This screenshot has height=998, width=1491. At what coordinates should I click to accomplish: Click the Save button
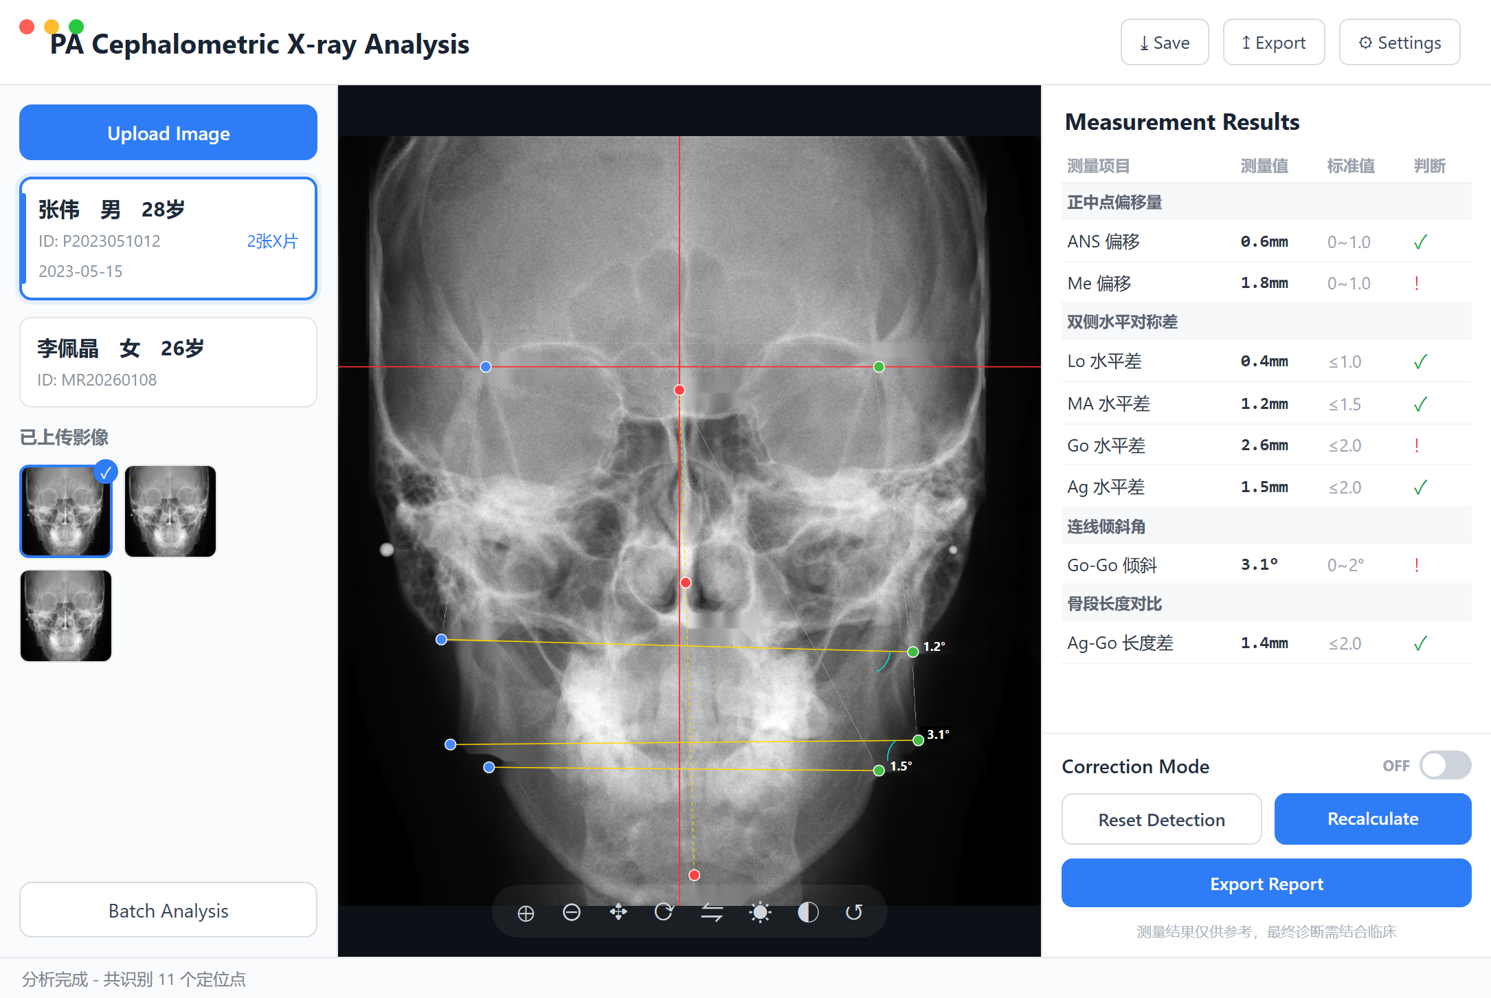(1165, 43)
